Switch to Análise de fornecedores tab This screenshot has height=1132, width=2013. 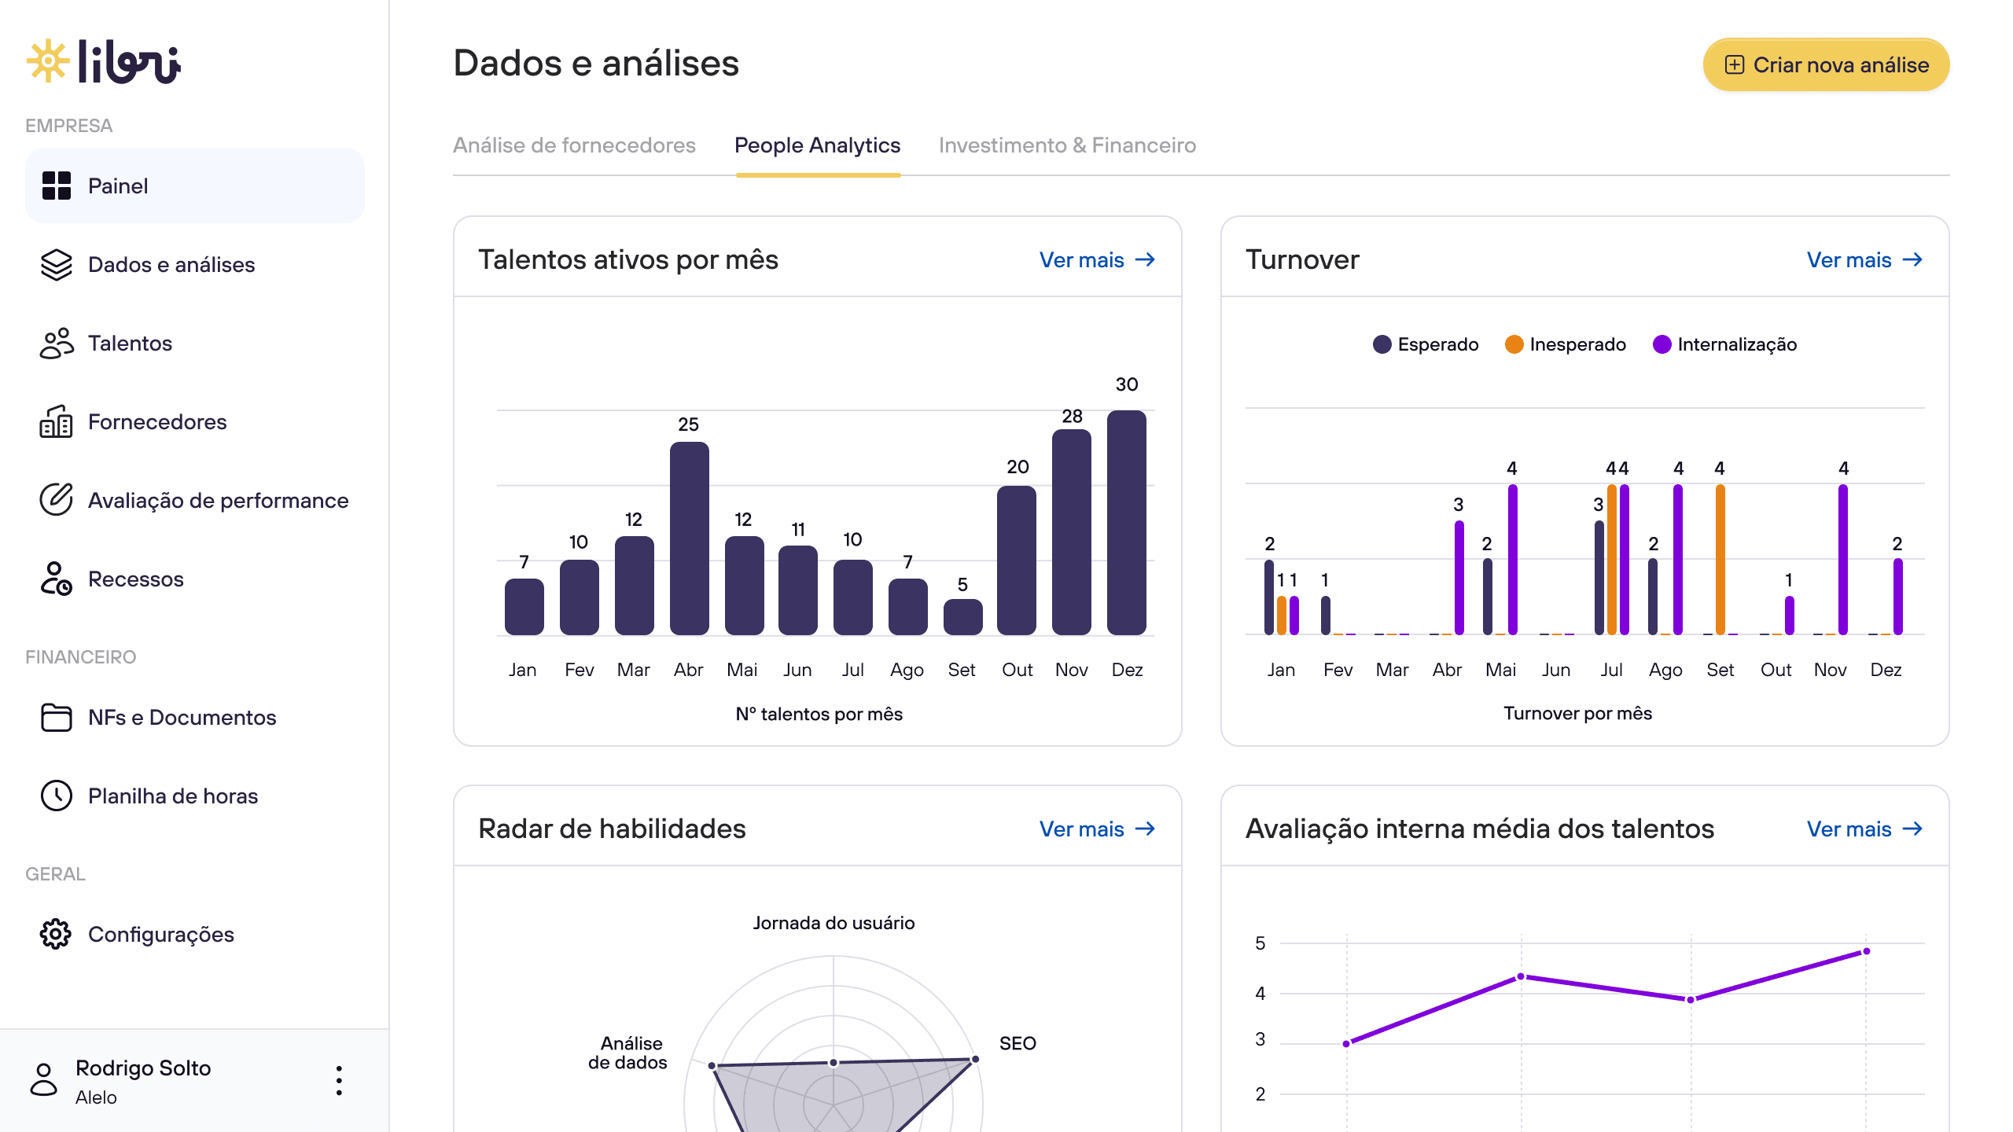click(574, 145)
